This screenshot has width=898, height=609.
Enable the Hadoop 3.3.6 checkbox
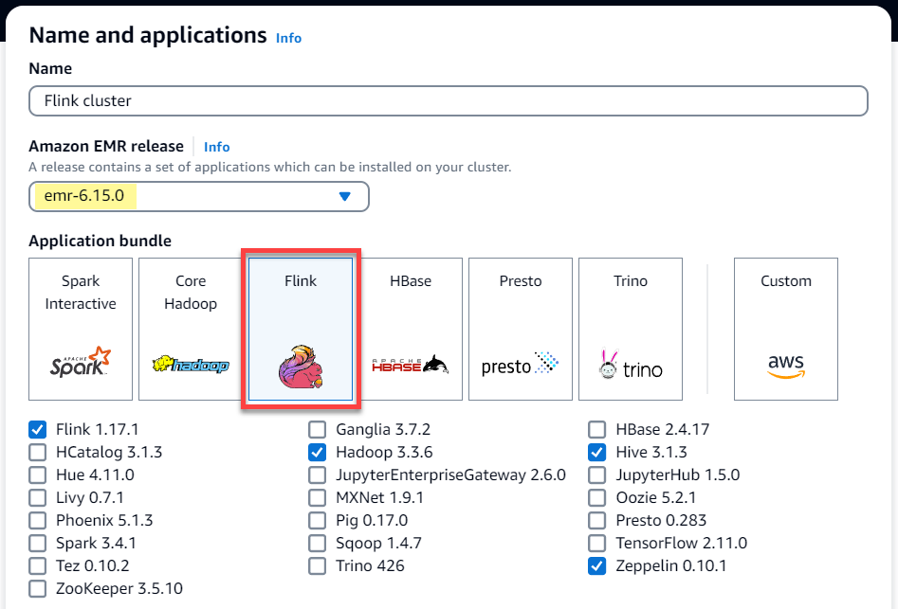pos(318,452)
